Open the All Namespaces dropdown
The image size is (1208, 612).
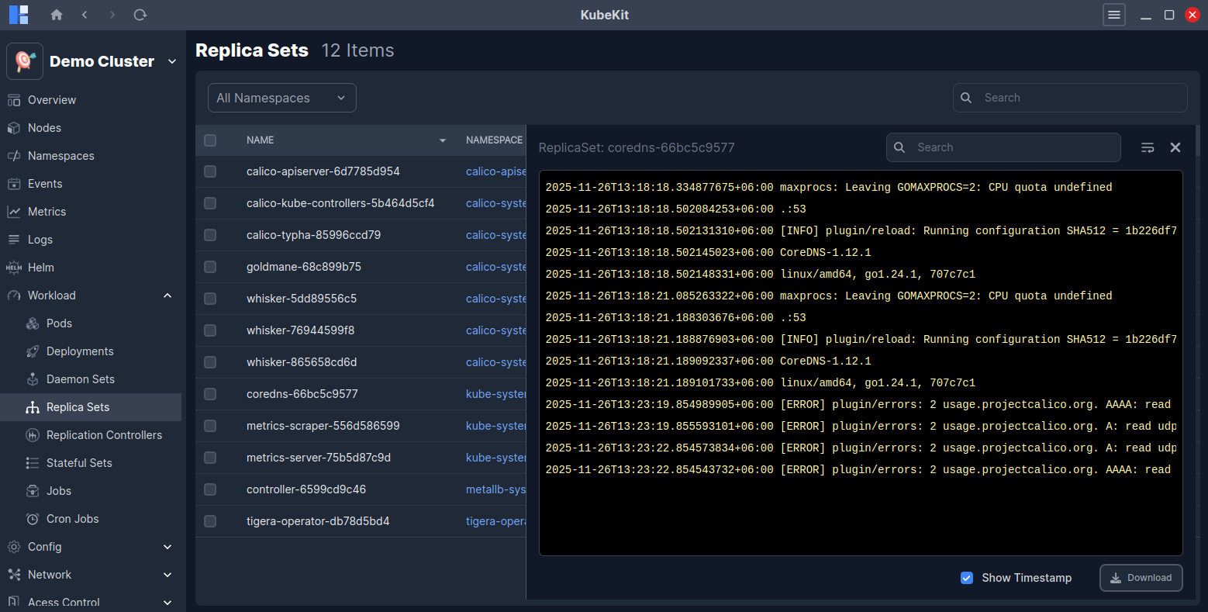click(281, 98)
